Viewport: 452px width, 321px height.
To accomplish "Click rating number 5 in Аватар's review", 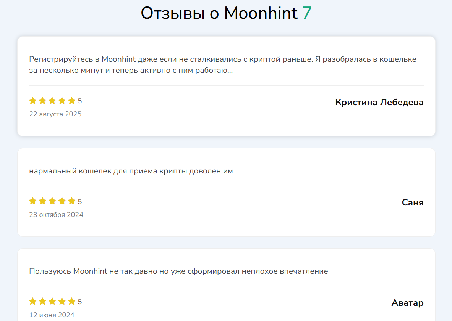I will [80, 302].
